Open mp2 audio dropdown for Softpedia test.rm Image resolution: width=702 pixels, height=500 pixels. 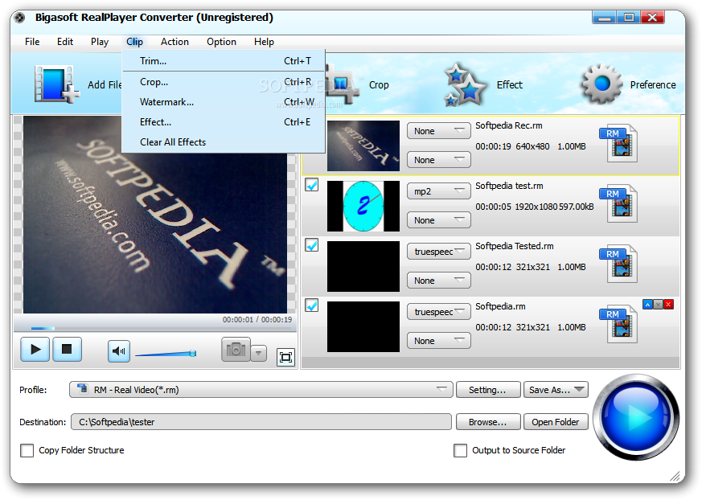click(x=439, y=191)
